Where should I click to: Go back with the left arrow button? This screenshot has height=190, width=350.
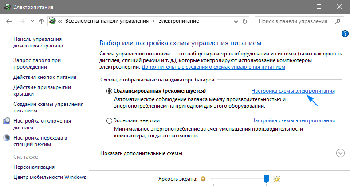click(9, 21)
